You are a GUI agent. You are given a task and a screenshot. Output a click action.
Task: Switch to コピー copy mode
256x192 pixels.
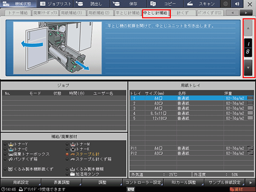[x=165, y=4]
